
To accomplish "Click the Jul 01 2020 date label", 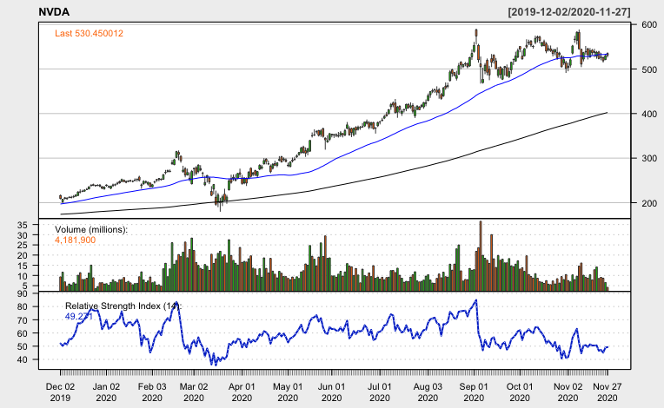I will pos(380,392).
